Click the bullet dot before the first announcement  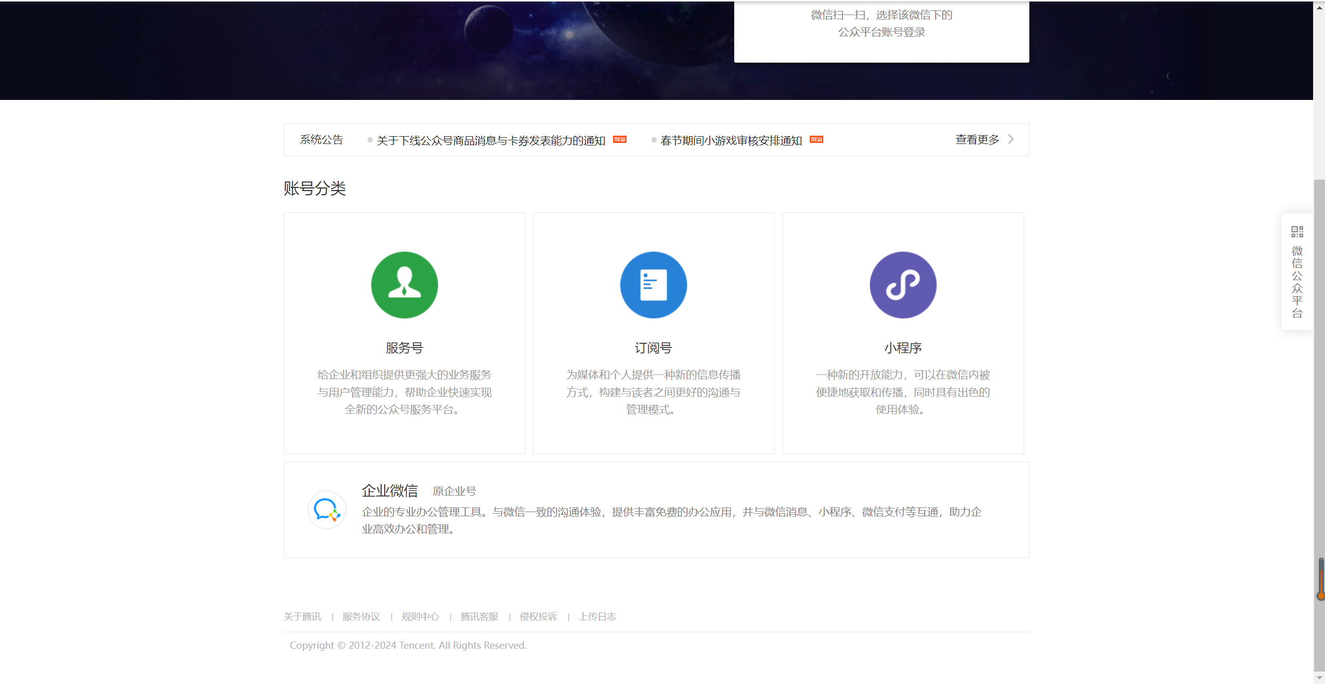coord(369,140)
